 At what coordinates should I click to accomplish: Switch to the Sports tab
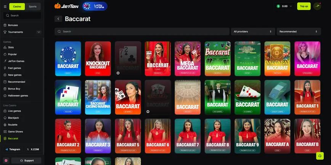(33, 6)
